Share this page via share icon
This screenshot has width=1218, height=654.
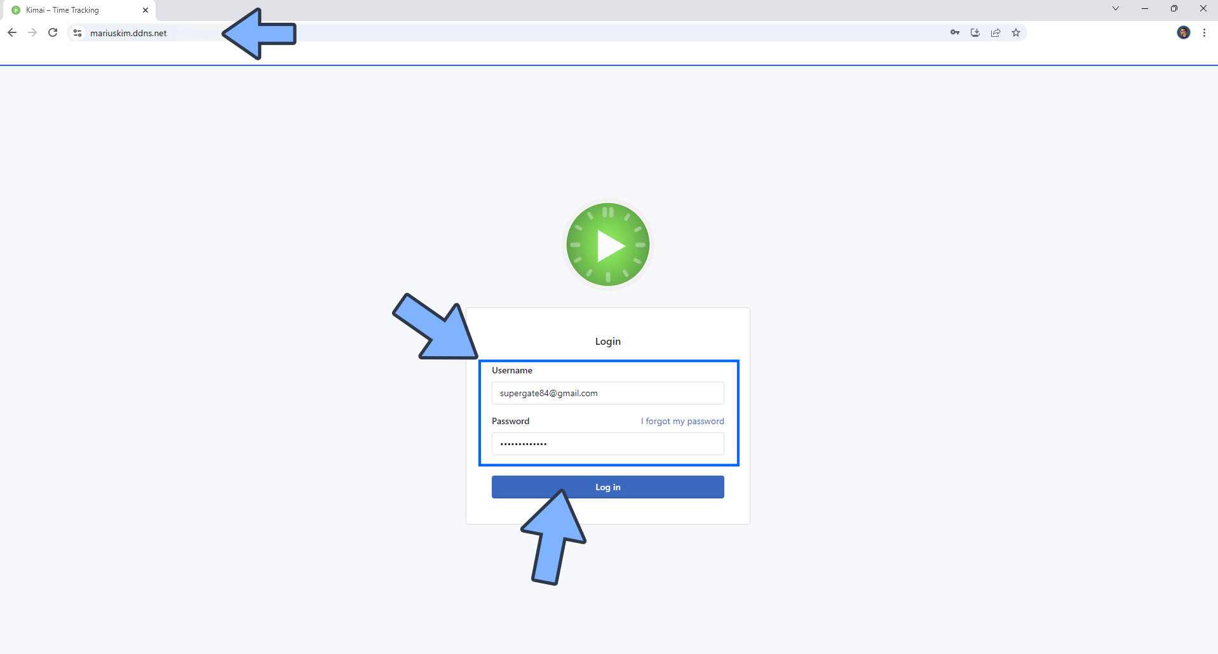pos(996,32)
